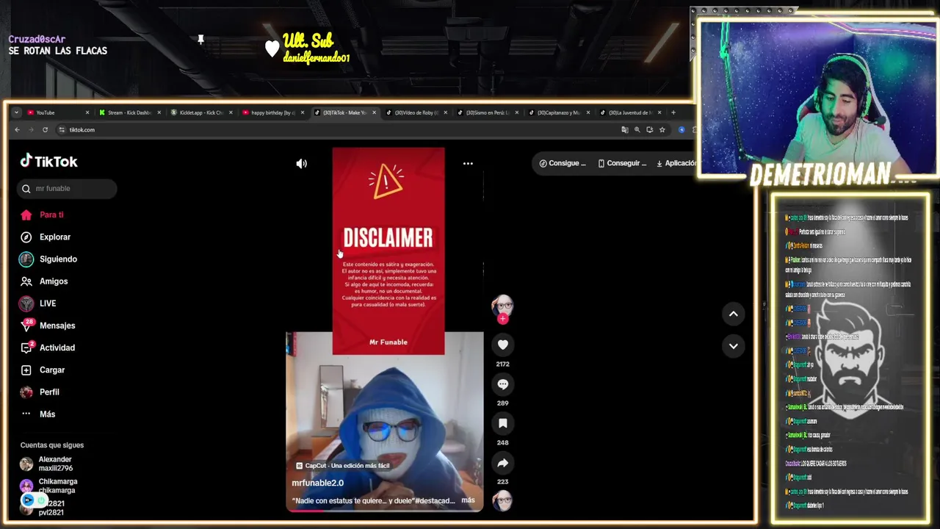Click the translate page icon
Viewport: 940px width, 529px height.
click(x=625, y=130)
